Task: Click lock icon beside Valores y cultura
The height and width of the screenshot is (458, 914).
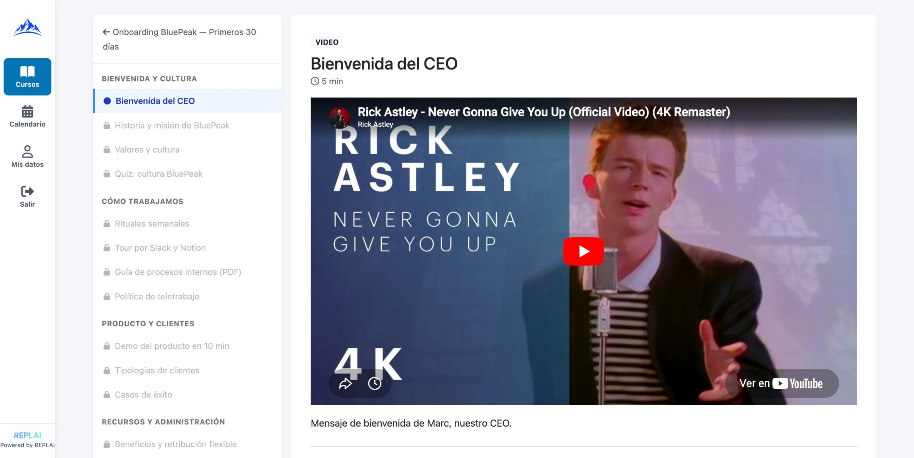Action: [x=106, y=150]
